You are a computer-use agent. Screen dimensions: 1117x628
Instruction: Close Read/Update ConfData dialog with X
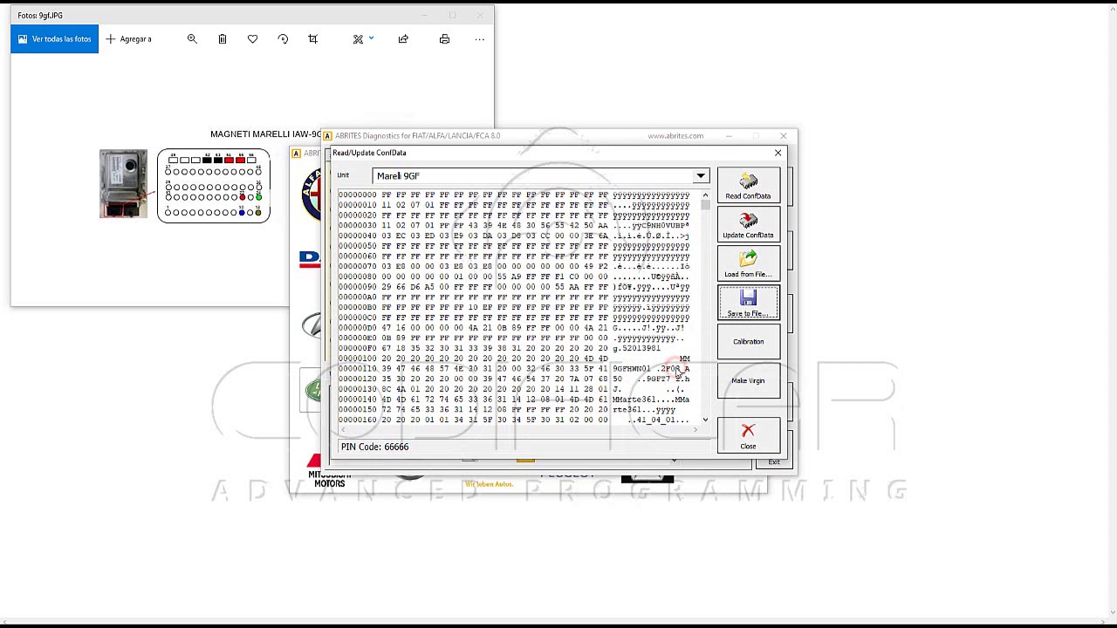[778, 153]
